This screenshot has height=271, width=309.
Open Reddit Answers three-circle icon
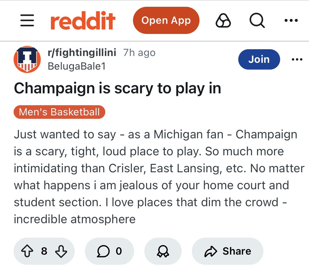pos(223,21)
